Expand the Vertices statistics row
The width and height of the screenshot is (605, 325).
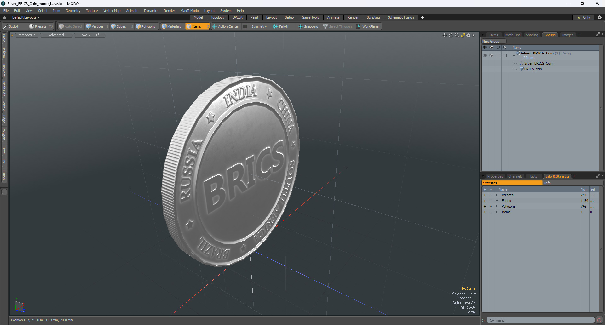(497, 195)
